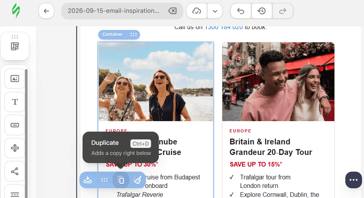Go back with the left arrow button
364x198 pixels.
pos(46,11)
